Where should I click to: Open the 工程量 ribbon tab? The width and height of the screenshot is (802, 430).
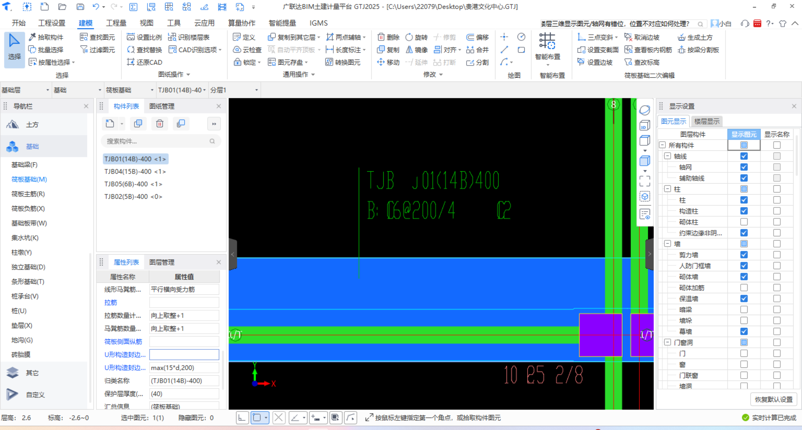tap(116, 23)
